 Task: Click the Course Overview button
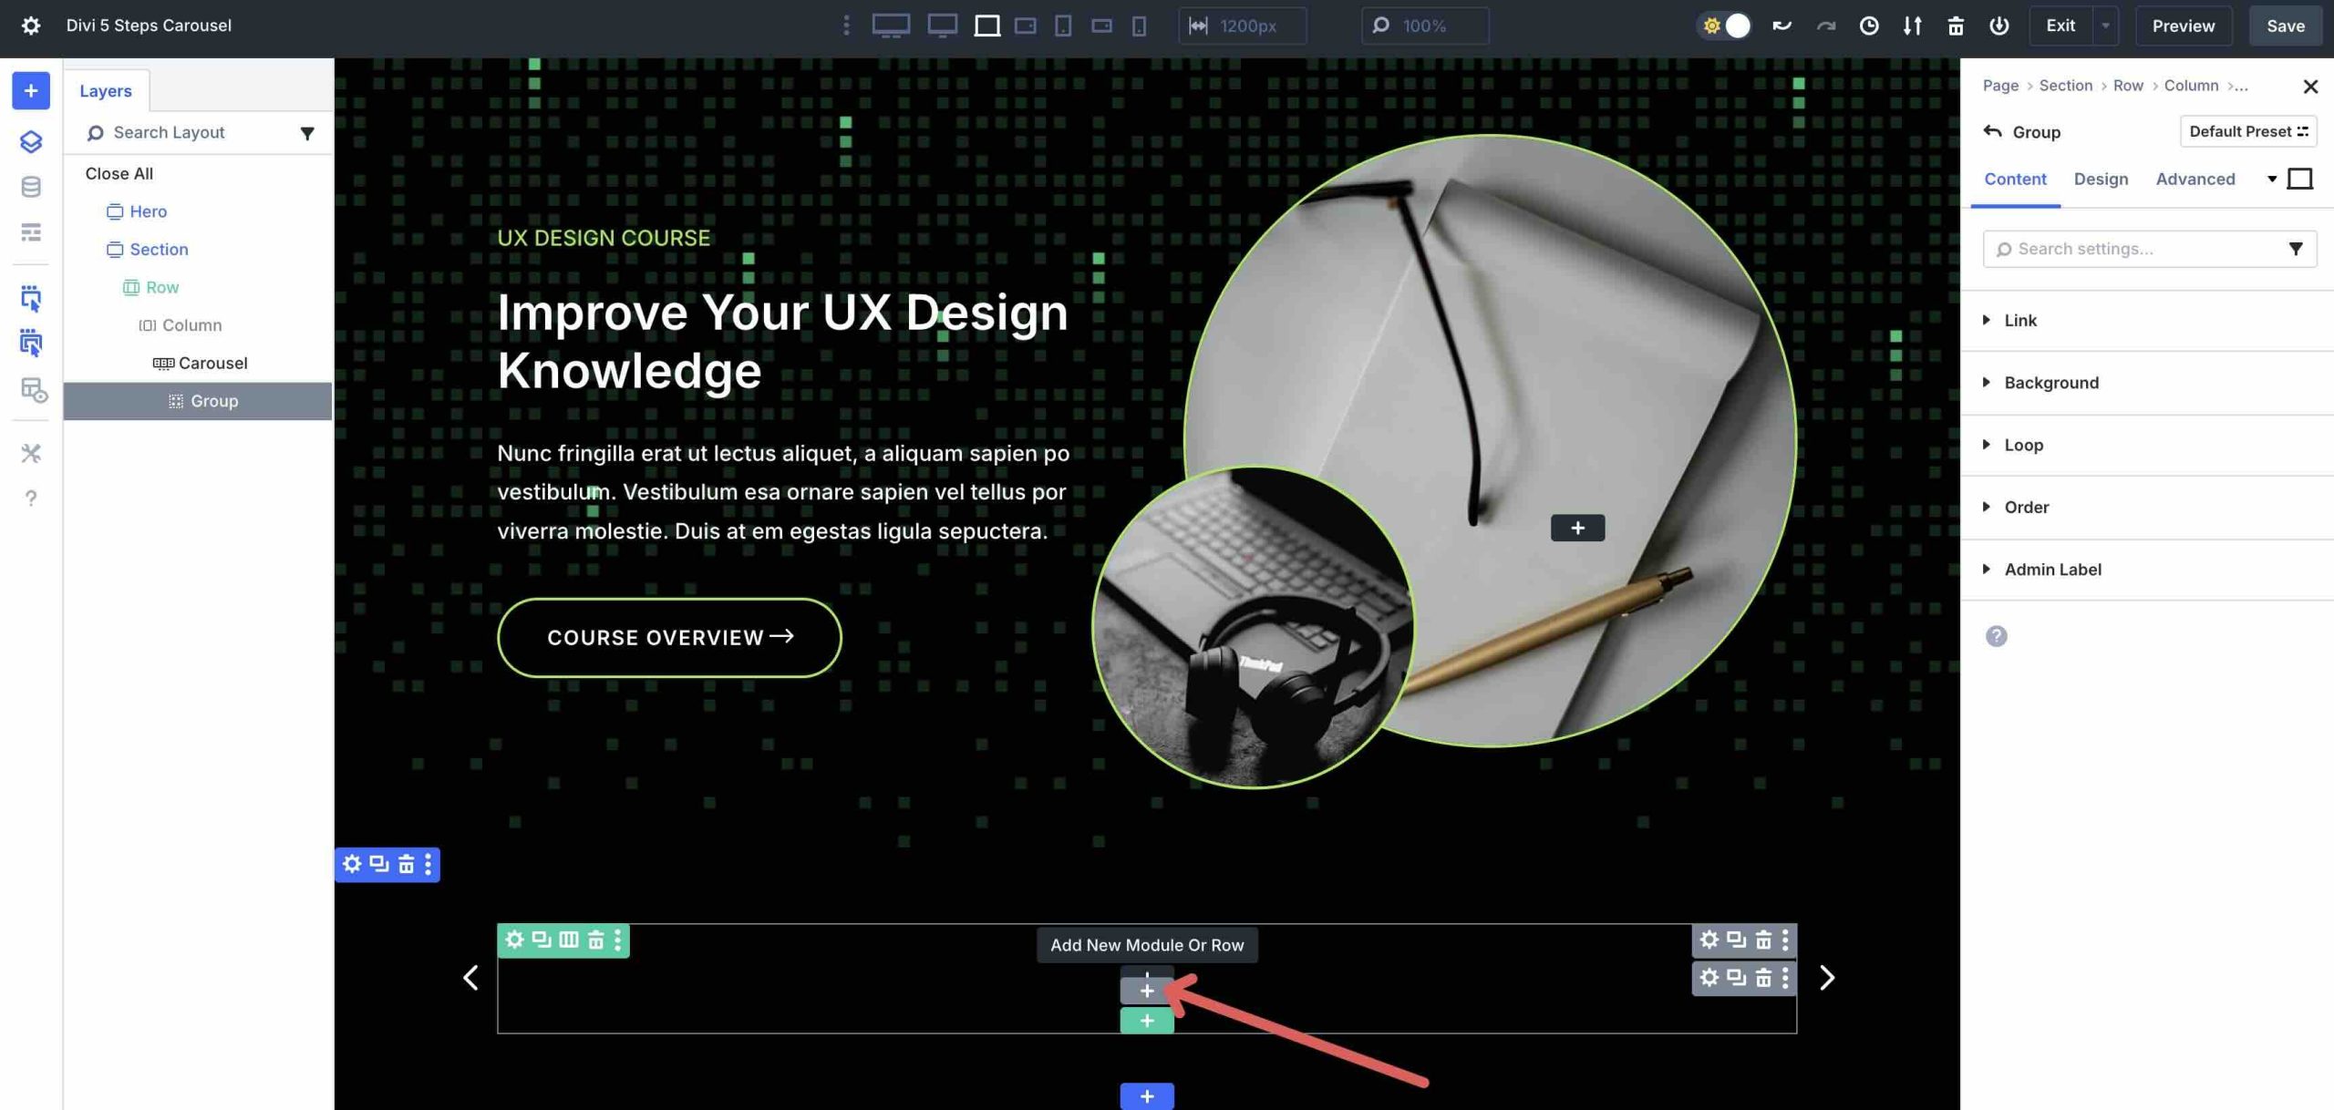668,637
